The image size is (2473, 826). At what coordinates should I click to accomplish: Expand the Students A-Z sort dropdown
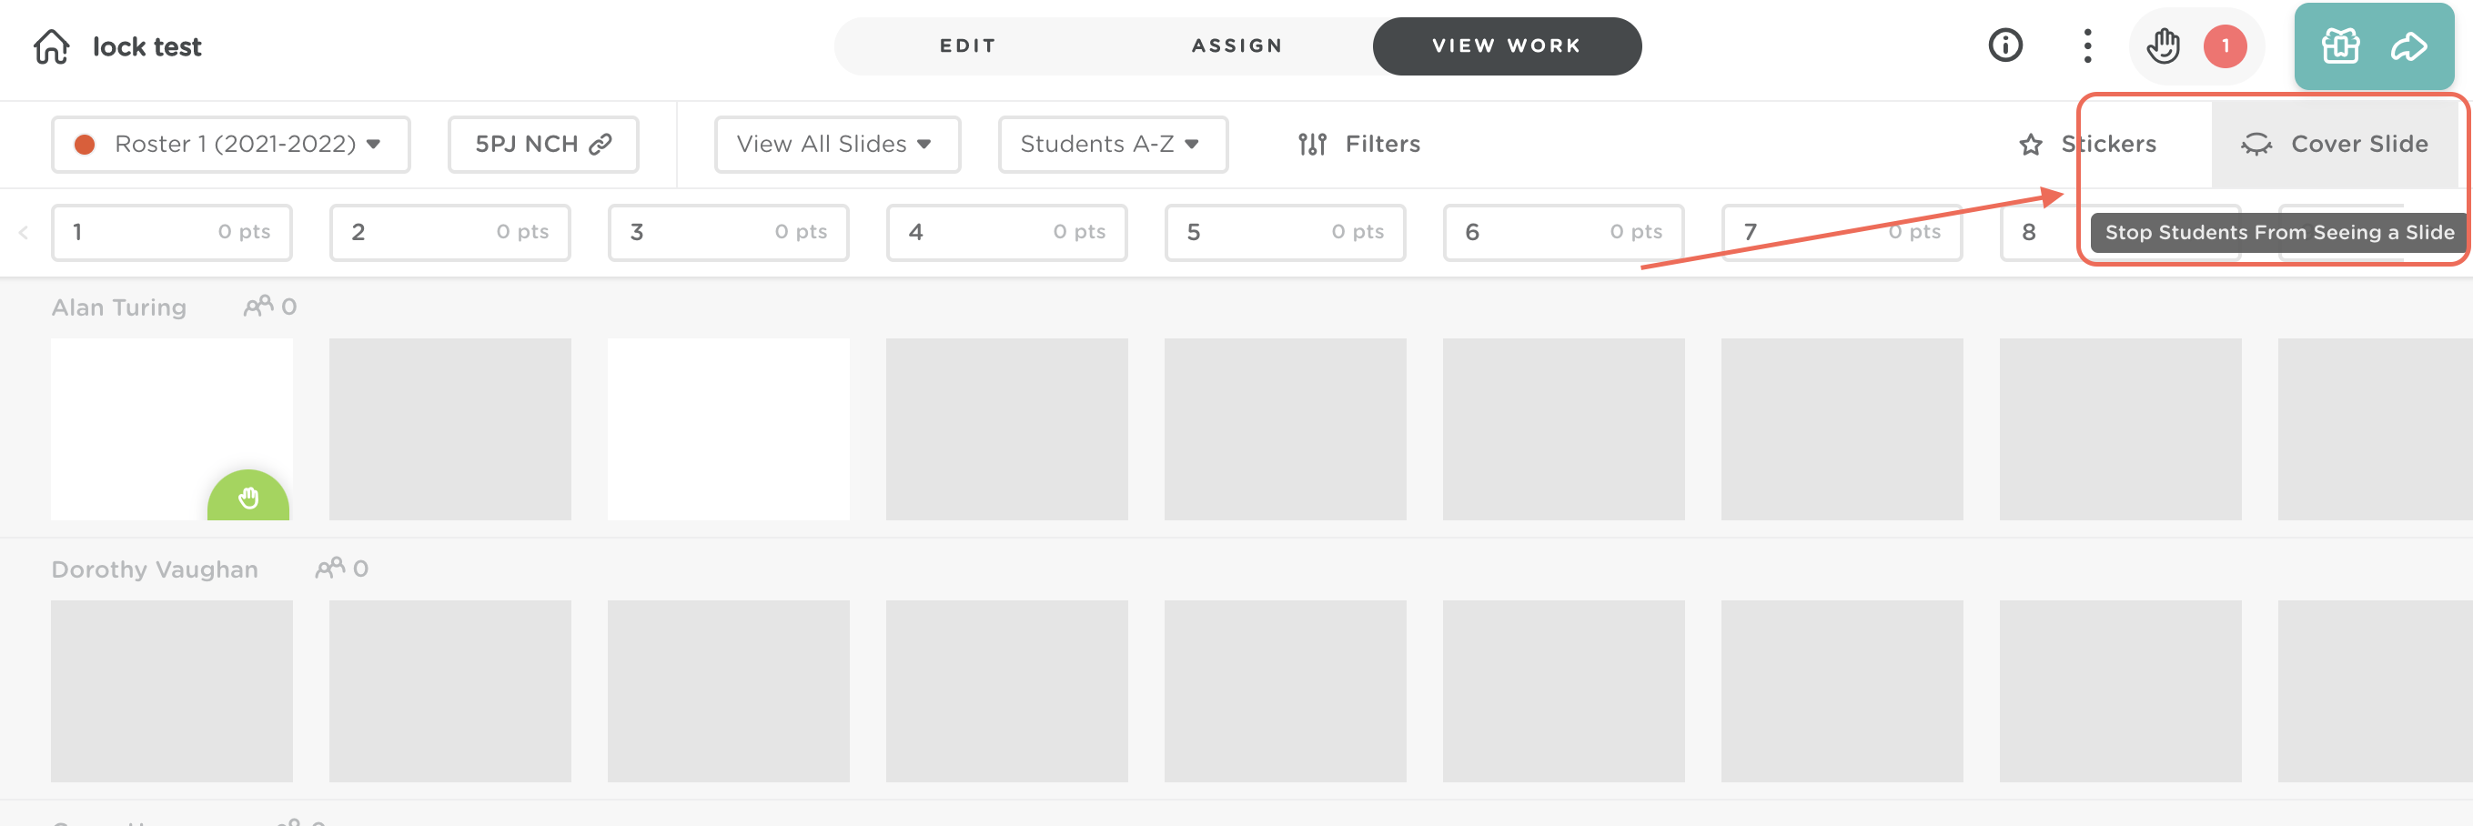tap(1112, 144)
